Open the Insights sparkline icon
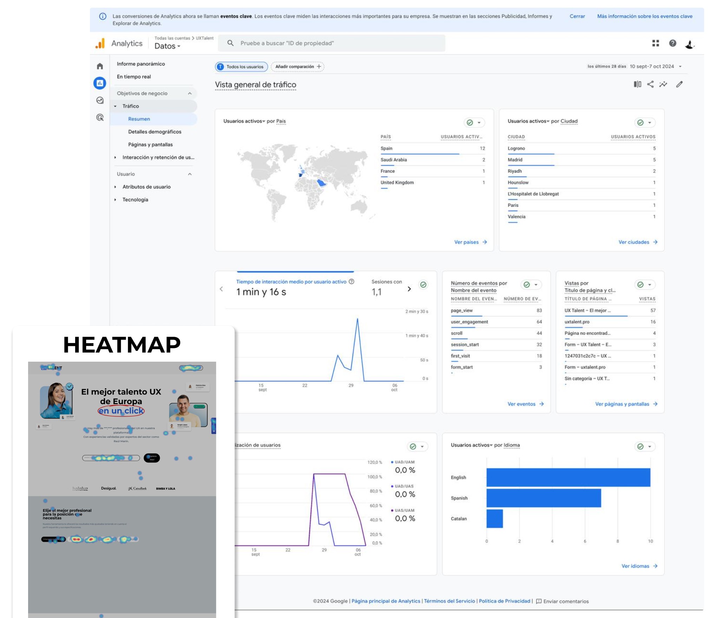 click(663, 84)
